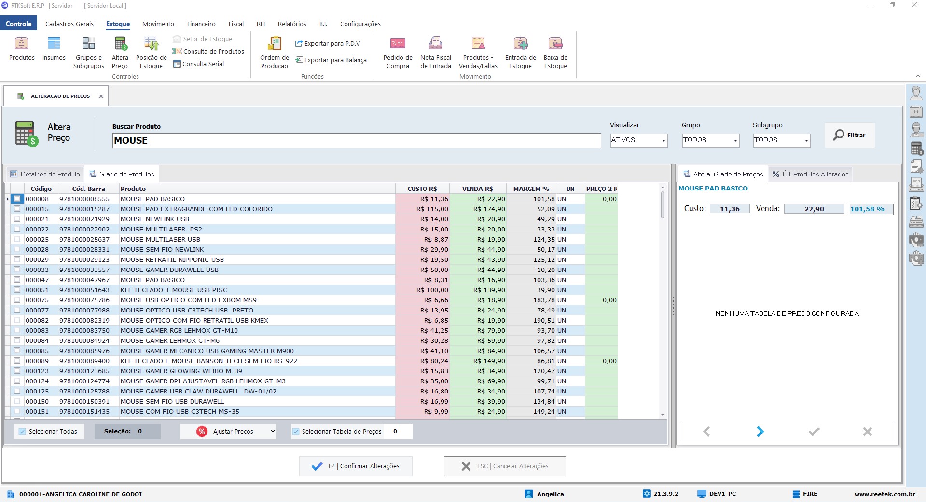Select the checkbox for MOUSE NEWLINK USB
This screenshot has height=502, width=926.
click(x=17, y=219)
